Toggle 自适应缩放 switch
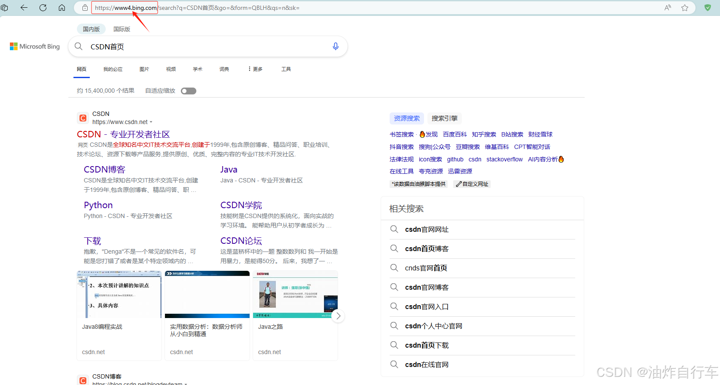Screen dimensions: 720x385 click(189, 91)
